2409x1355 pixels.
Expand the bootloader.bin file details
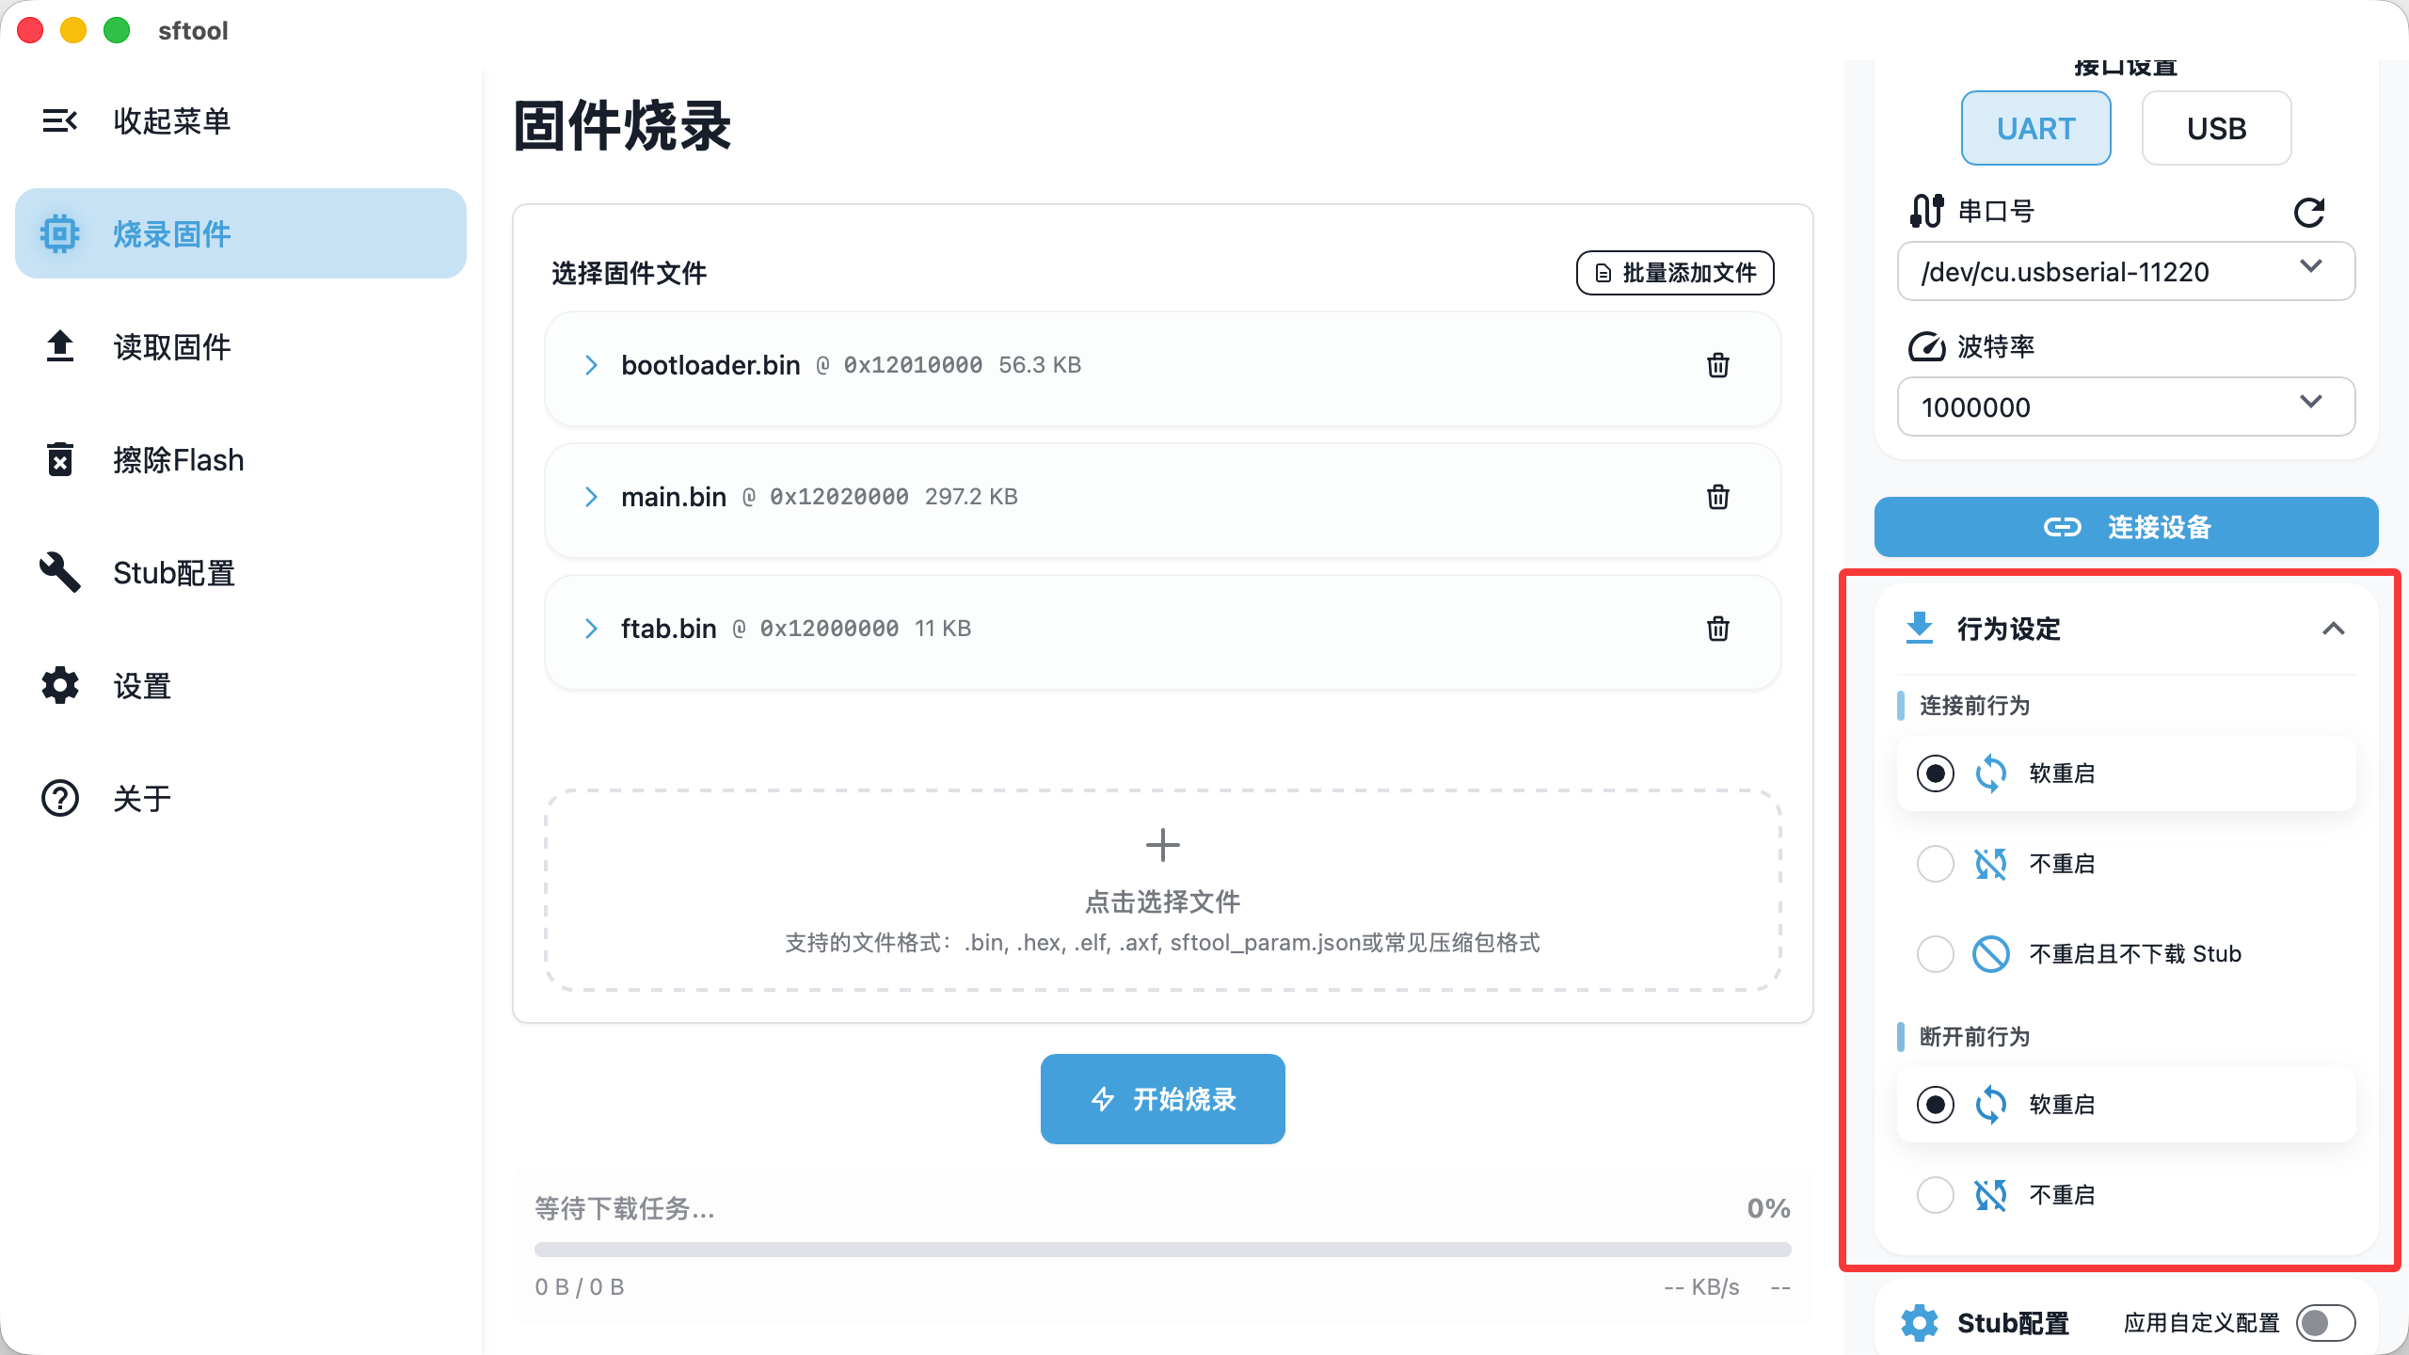point(591,365)
